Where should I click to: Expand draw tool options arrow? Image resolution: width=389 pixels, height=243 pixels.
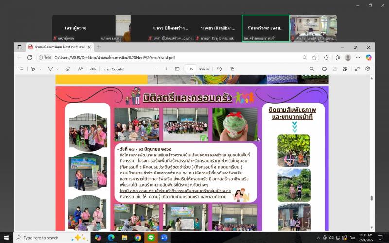[x=57, y=69]
